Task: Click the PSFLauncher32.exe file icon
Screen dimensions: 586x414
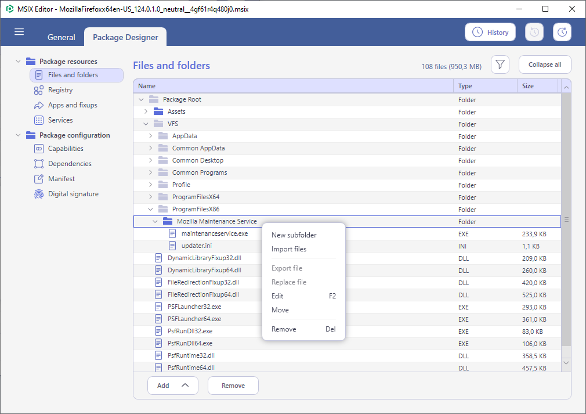Action: [158, 307]
